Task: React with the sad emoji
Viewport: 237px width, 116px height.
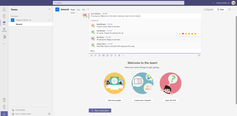Action: coord(192,34)
